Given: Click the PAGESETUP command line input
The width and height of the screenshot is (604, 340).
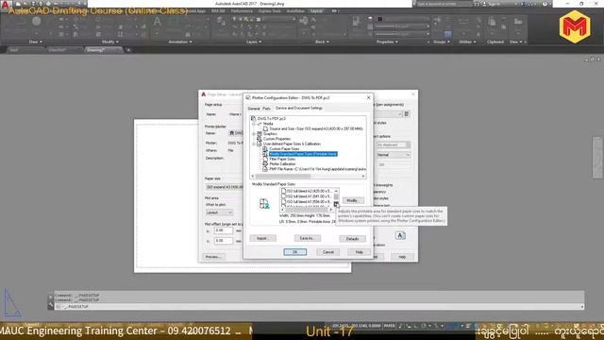Looking at the screenshot, I should [319, 306].
